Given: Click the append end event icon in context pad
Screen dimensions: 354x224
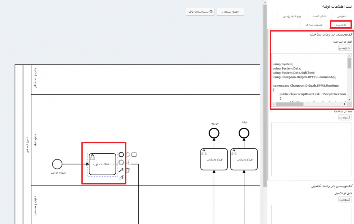Looking at the screenshot, I should click(121, 155).
